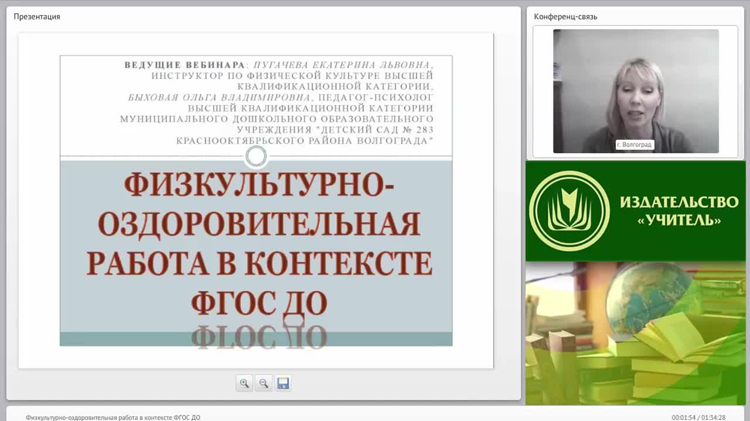Screen dimensions: 750x421
Task: Click the presenter webcam video
Action: tap(636, 91)
